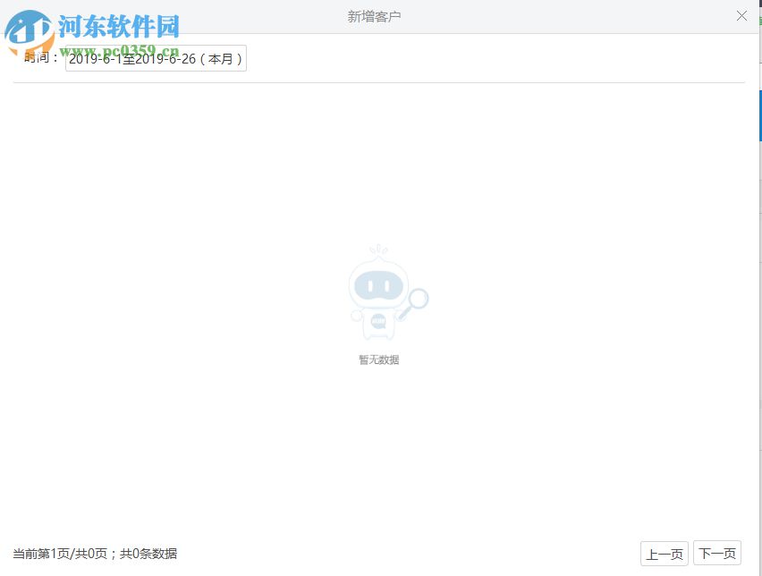Click the 河东软件园 house logo icon
Image resolution: width=762 pixels, height=576 pixels.
pyautogui.click(x=27, y=27)
